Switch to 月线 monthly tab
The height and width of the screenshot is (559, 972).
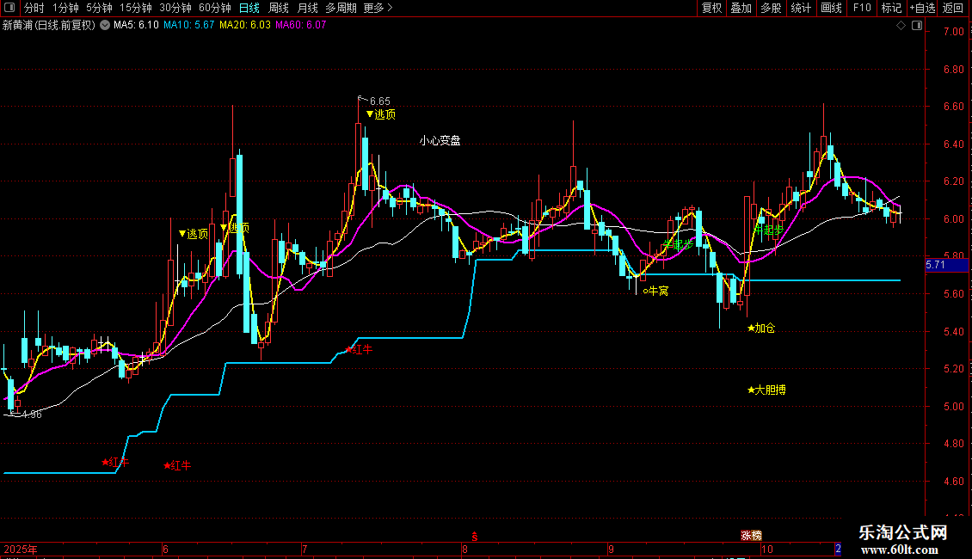point(307,8)
